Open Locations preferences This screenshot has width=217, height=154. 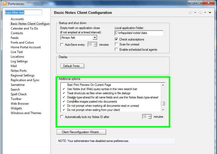pos(17,57)
